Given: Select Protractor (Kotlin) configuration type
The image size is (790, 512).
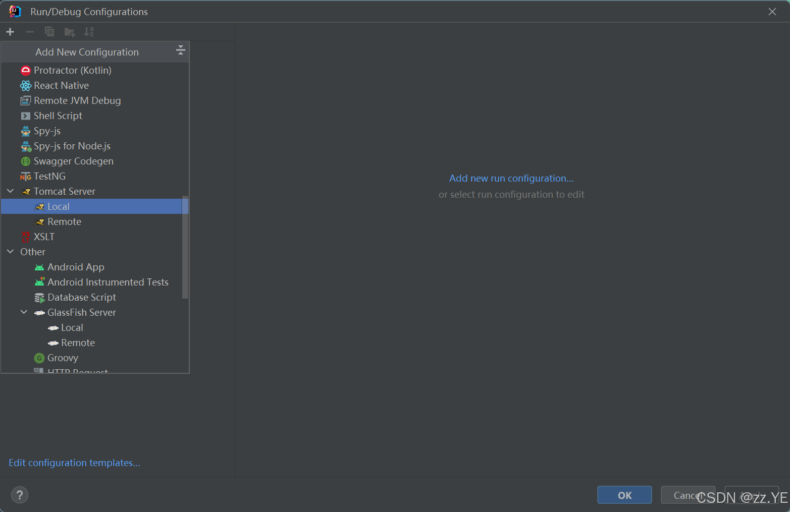Looking at the screenshot, I should (x=73, y=70).
